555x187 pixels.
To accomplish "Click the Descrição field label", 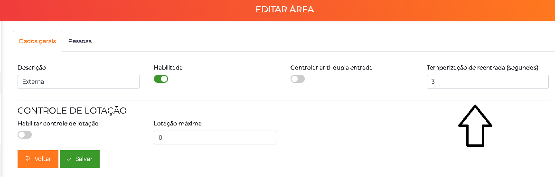I will (x=31, y=67).
